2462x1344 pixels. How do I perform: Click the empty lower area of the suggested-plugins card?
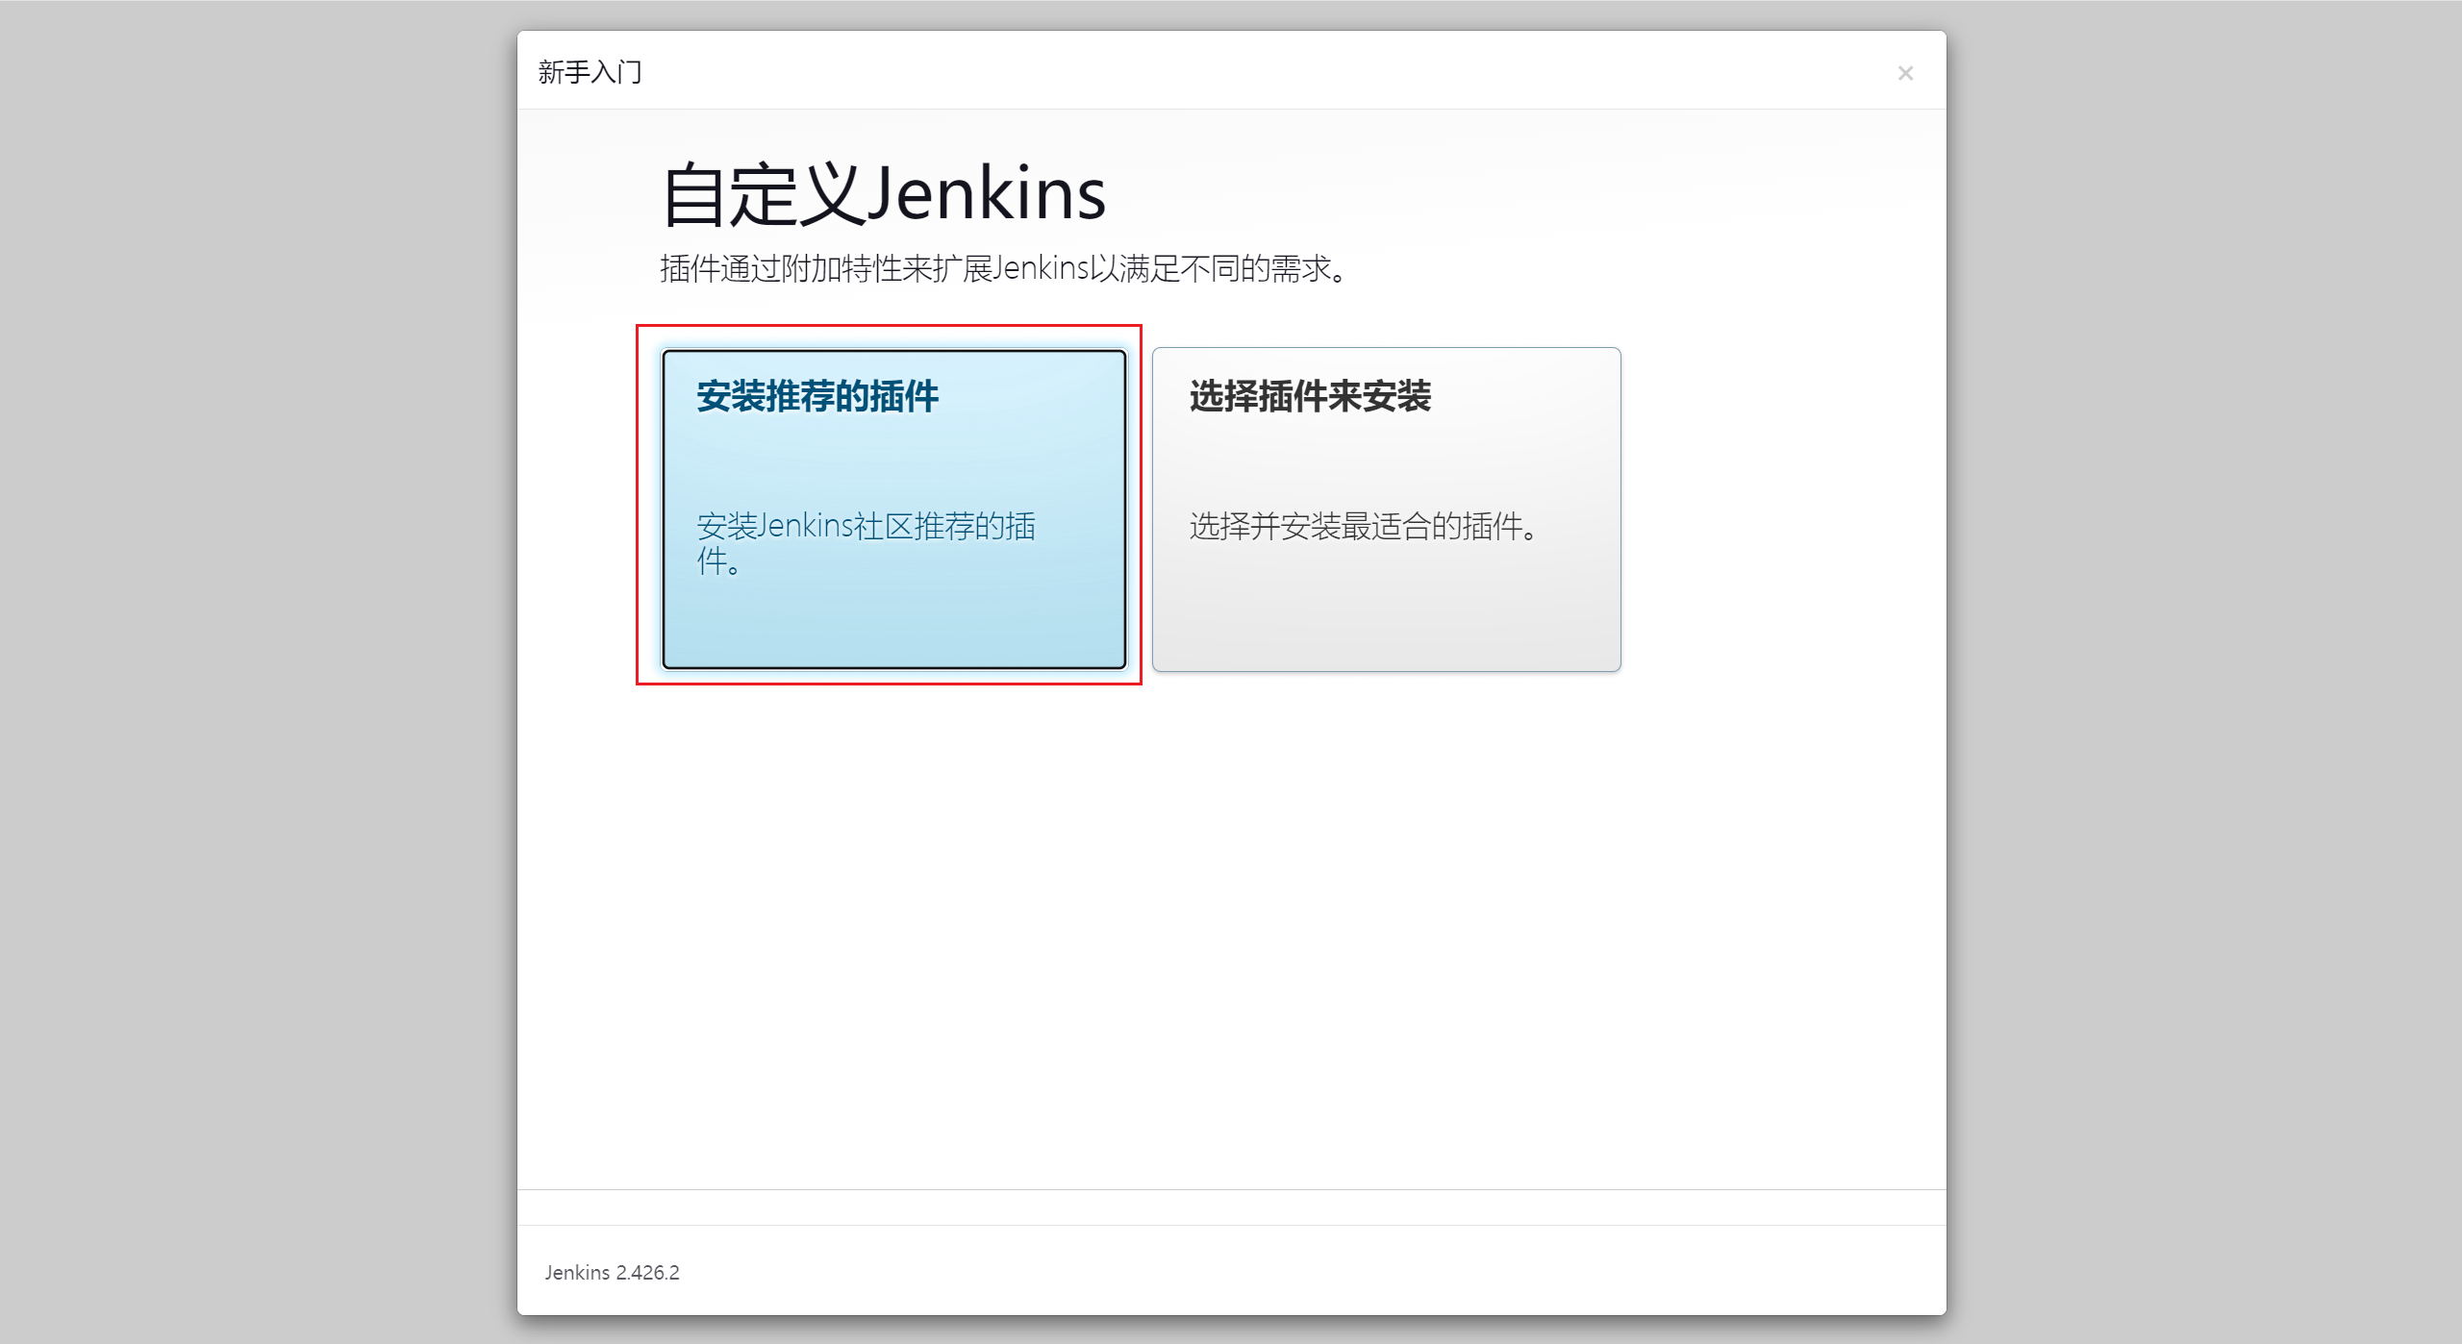893,625
